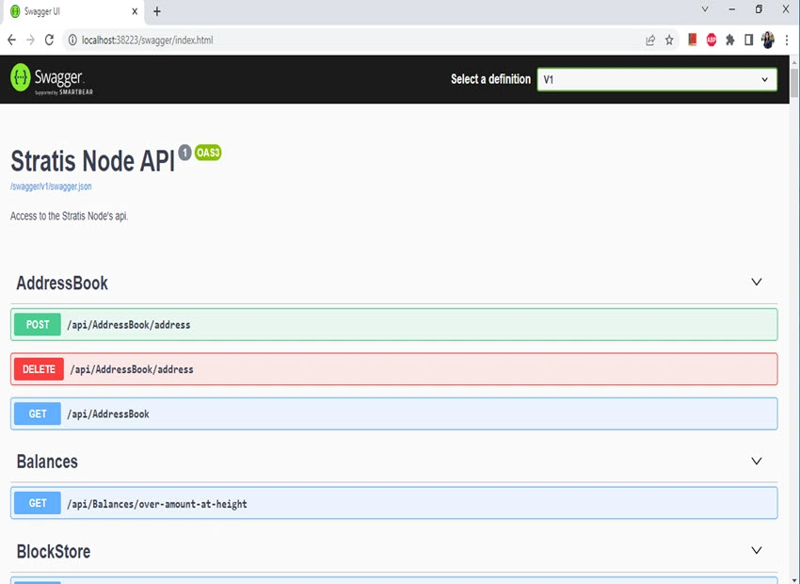This screenshot has width=800, height=584.
Task: Bookmark this page with the star icon
Action: click(669, 40)
